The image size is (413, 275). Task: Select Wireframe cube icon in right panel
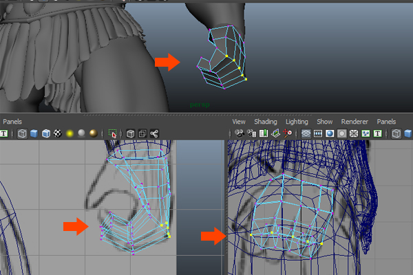(396, 133)
